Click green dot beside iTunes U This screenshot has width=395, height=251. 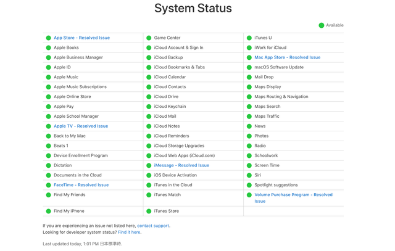(249, 38)
